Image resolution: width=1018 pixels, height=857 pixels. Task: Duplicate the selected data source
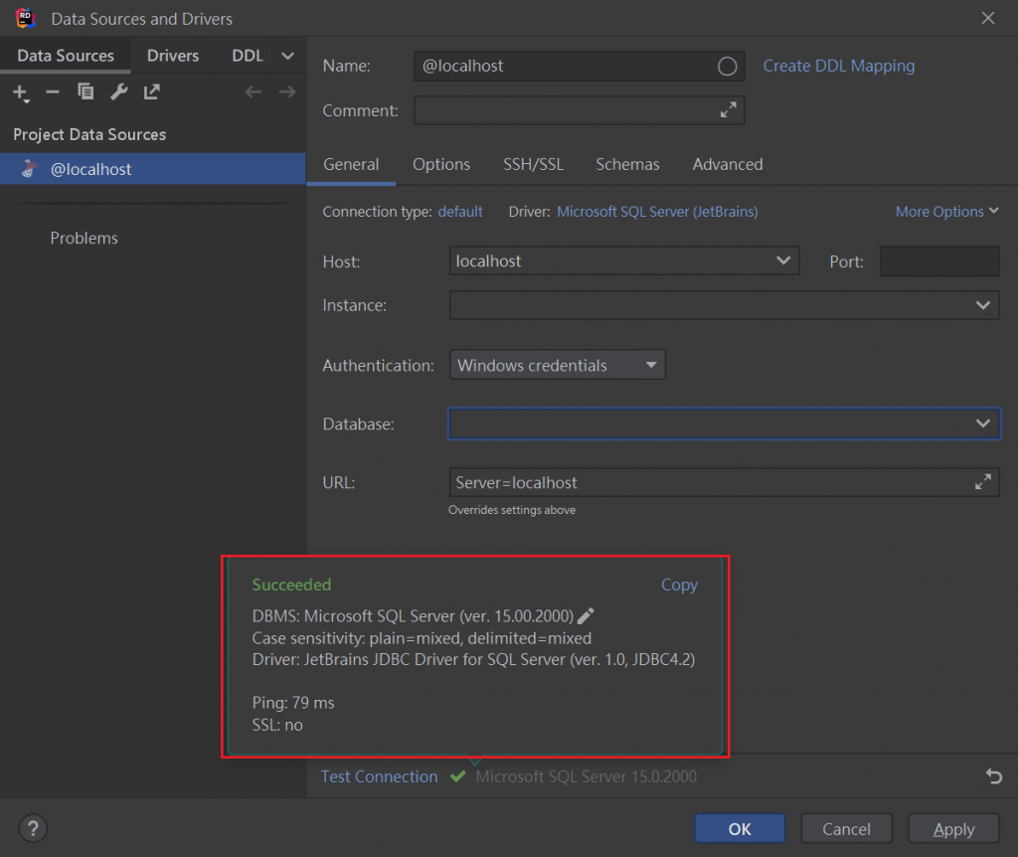85,92
